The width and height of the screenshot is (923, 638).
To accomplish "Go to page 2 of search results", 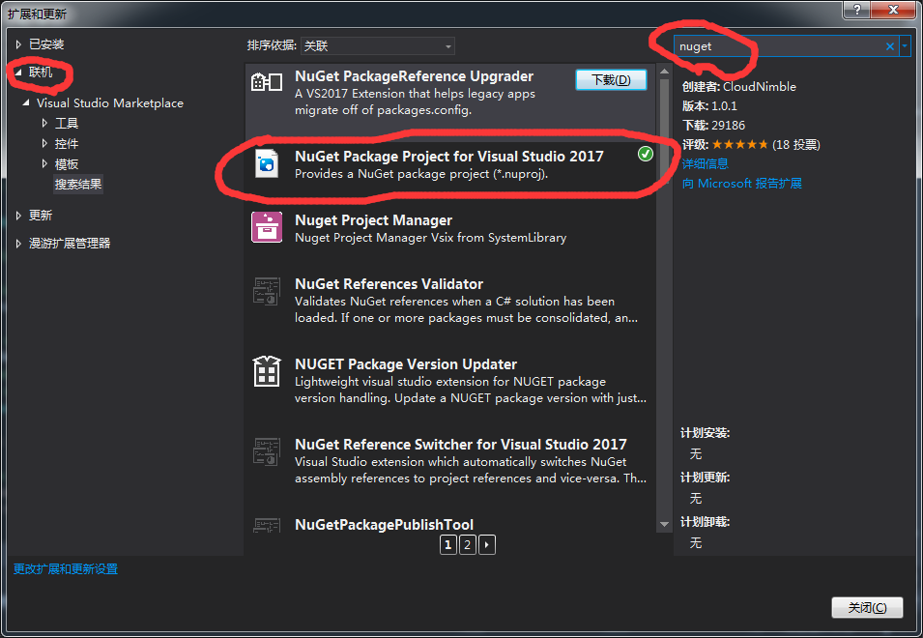I will [x=467, y=544].
